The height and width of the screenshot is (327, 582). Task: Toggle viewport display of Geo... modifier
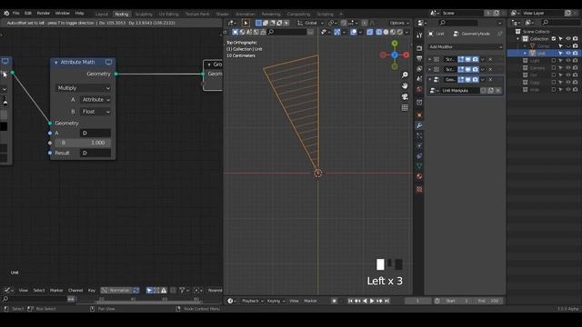pyautogui.click(x=468, y=80)
